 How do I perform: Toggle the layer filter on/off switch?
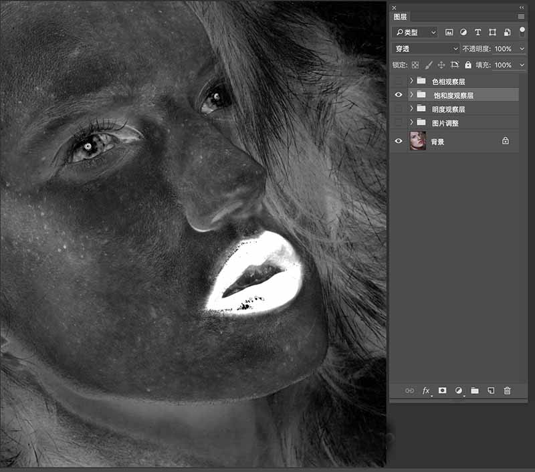pyautogui.click(x=522, y=31)
